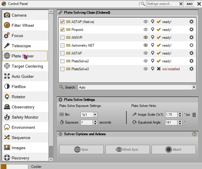The height and width of the screenshot is (169, 202).
Task: Click sidebar scrollbar up arrow
Action: click(51, 11)
